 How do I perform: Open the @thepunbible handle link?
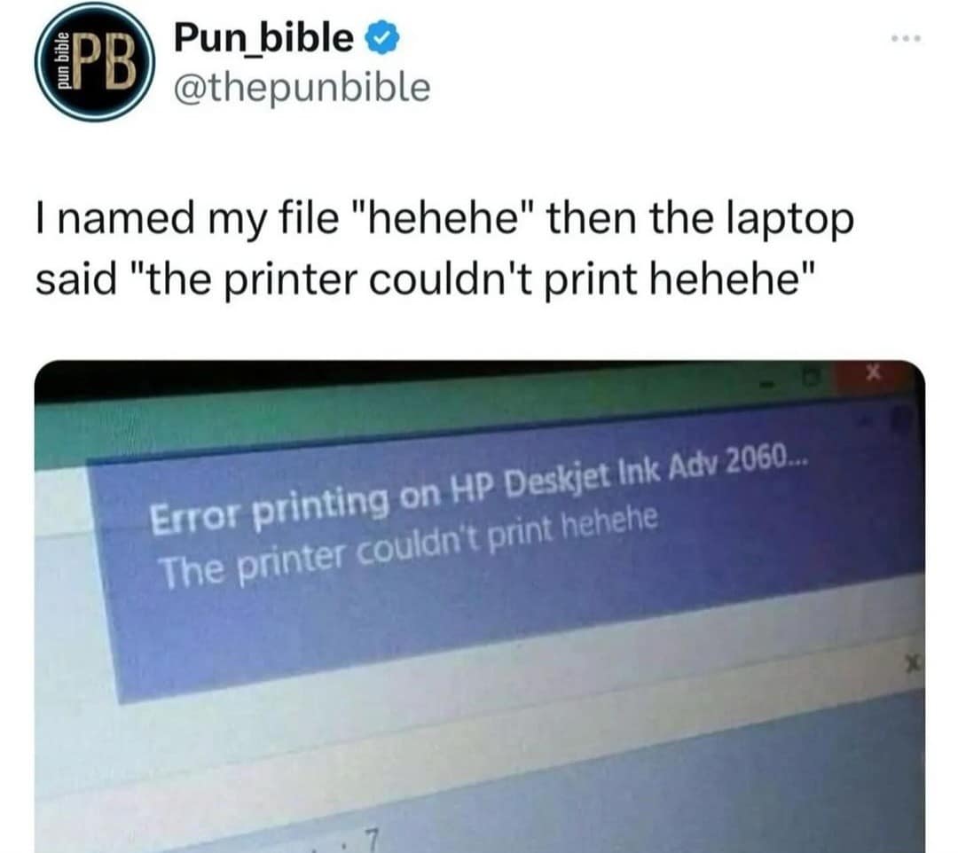[302, 87]
